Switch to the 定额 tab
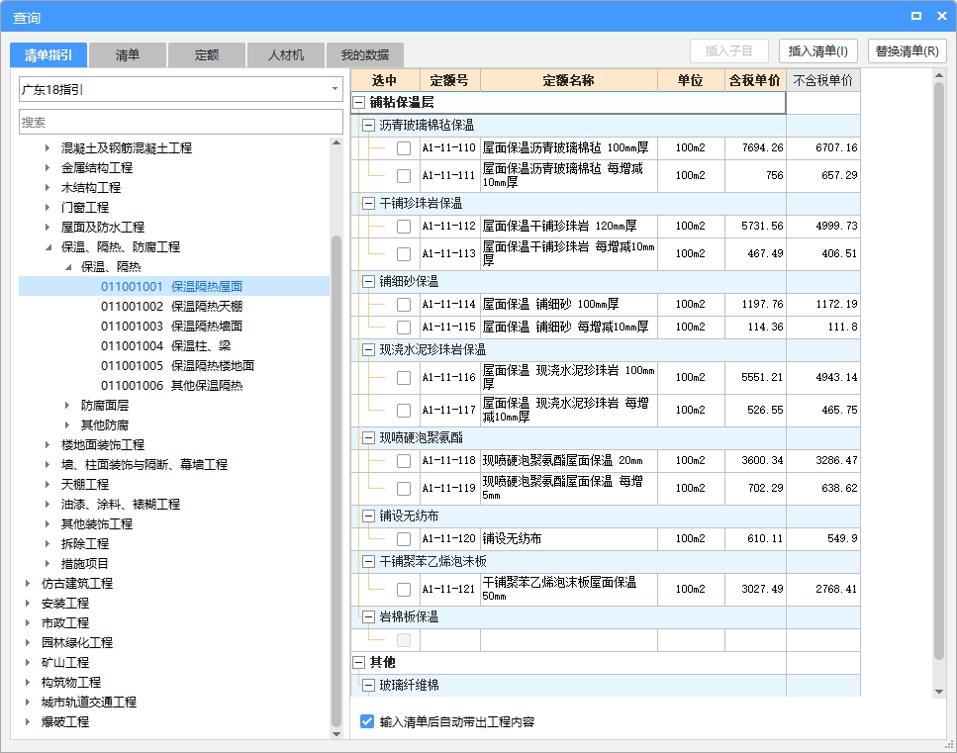Image resolution: width=957 pixels, height=753 pixels. 207,55
